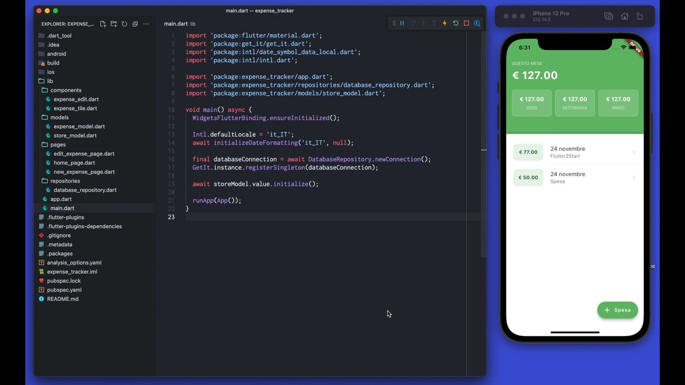Image resolution: width=685 pixels, height=385 pixels.
Task: Open the Explorer more actions menu
Action: tap(146, 24)
